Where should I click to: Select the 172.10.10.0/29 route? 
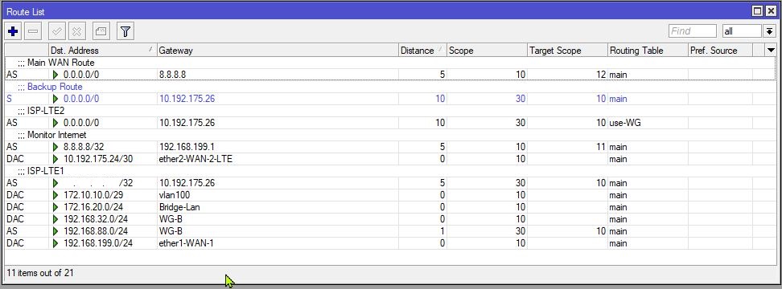390,195
